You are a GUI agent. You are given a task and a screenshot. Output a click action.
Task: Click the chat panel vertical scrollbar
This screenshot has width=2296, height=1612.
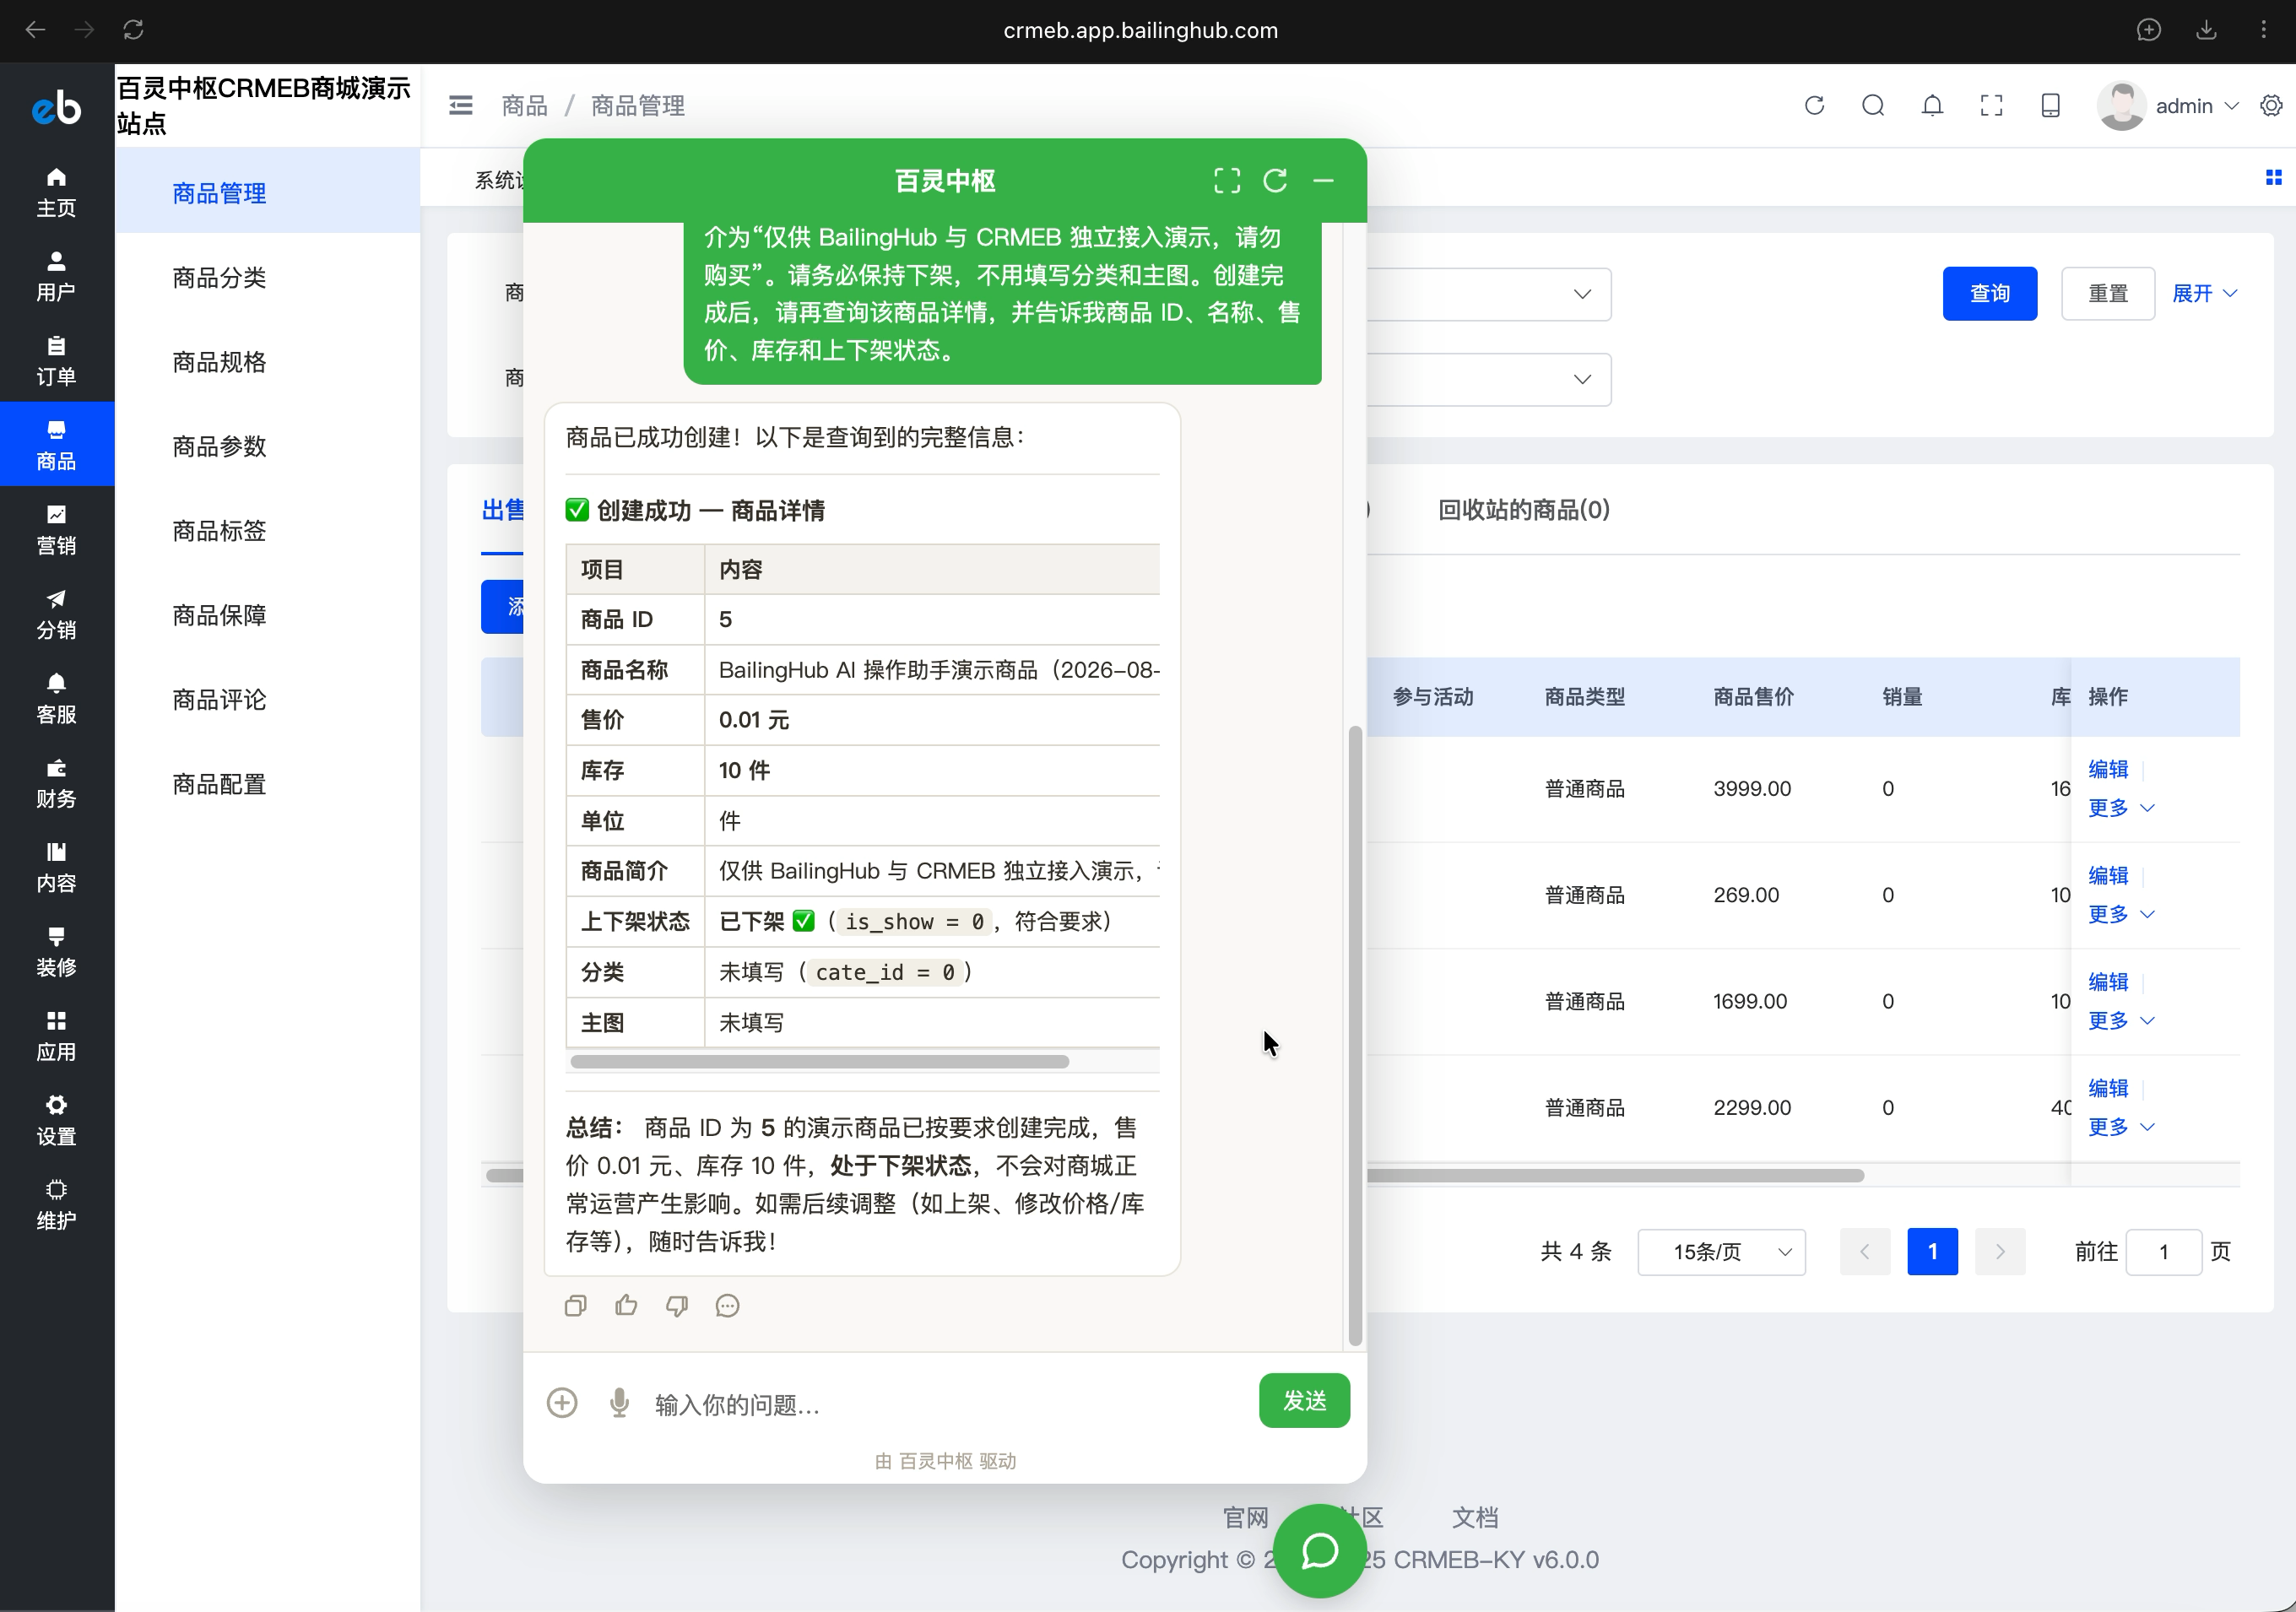tap(1355, 1035)
